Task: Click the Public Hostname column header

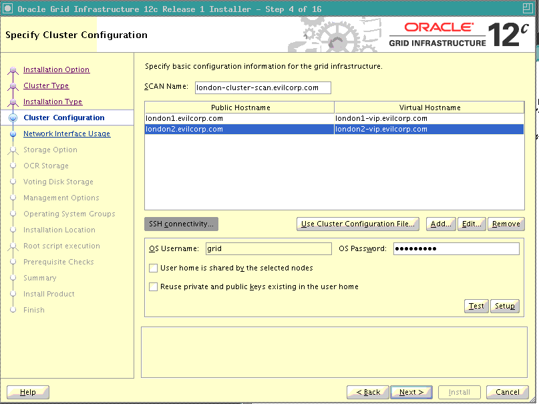Action: point(240,108)
